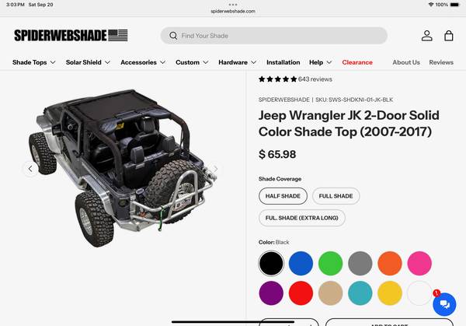The image size is (466, 326).
Task: Expand the Solar Shield dropdown
Action: 88,62
